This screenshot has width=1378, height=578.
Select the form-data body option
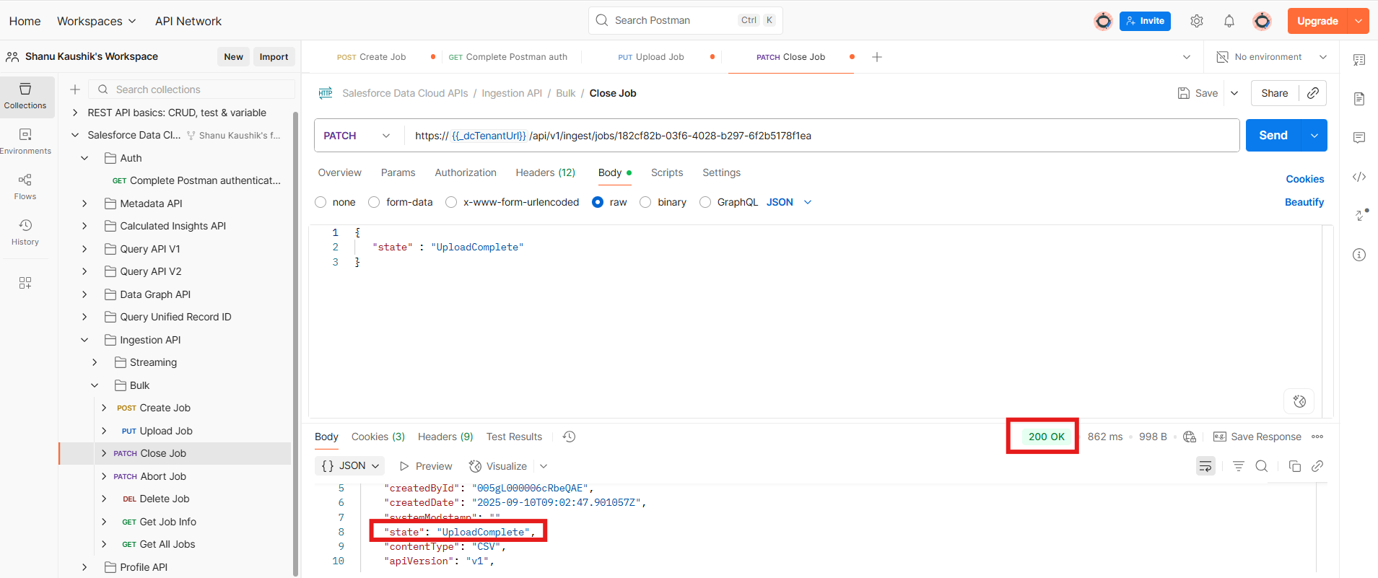(374, 202)
